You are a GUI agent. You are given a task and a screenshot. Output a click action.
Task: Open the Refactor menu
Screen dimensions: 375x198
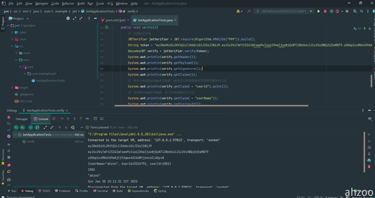(x=68, y=3)
